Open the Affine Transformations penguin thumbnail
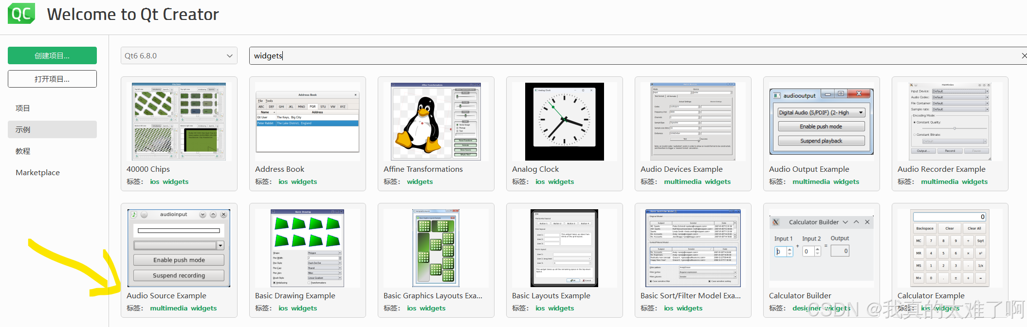Screen dimensions: 1027x327 click(436, 122)
